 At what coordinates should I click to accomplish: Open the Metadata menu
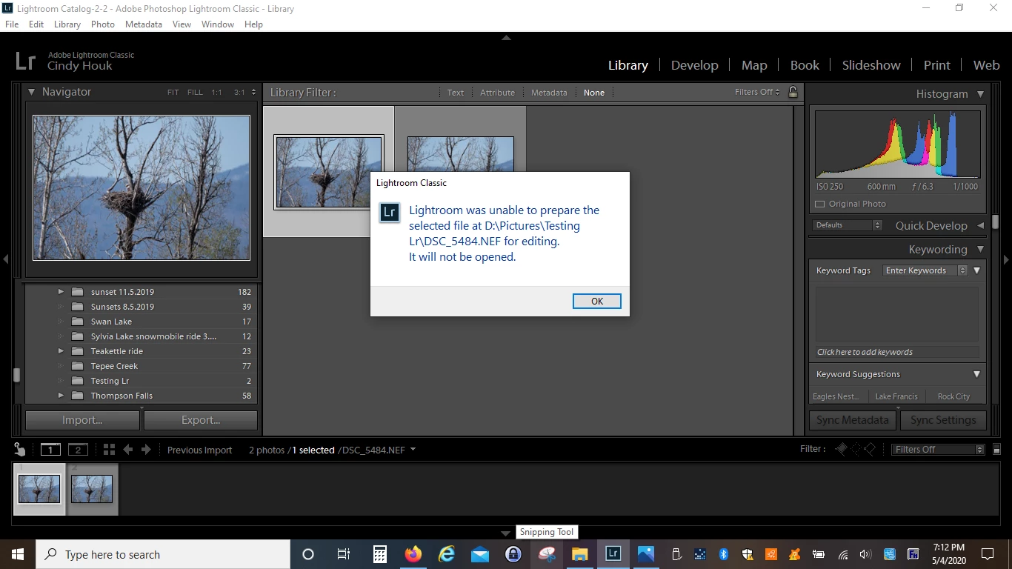pyautogui.click(x=144, y=24)
